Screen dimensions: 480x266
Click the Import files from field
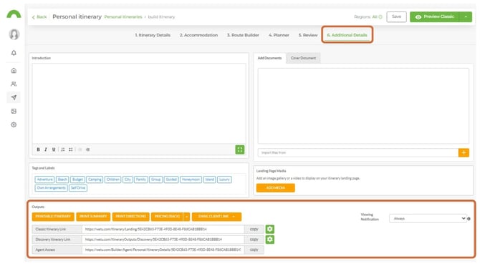click(x=358, y=152)
